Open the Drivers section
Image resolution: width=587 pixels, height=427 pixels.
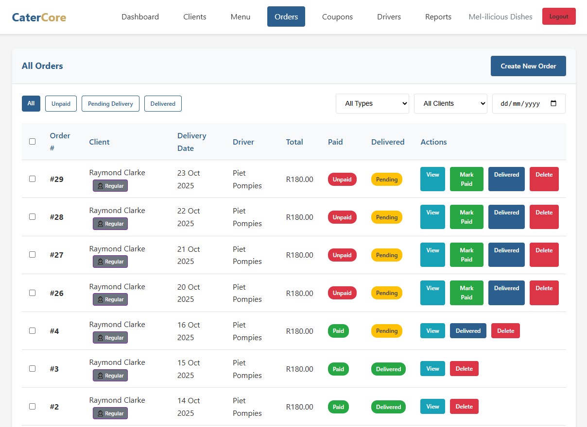coord(389,16)
